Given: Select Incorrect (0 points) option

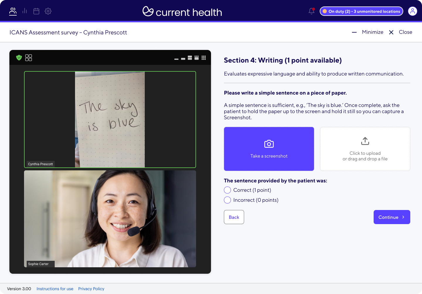Looking at the screenshot, I should coord(227,200).
